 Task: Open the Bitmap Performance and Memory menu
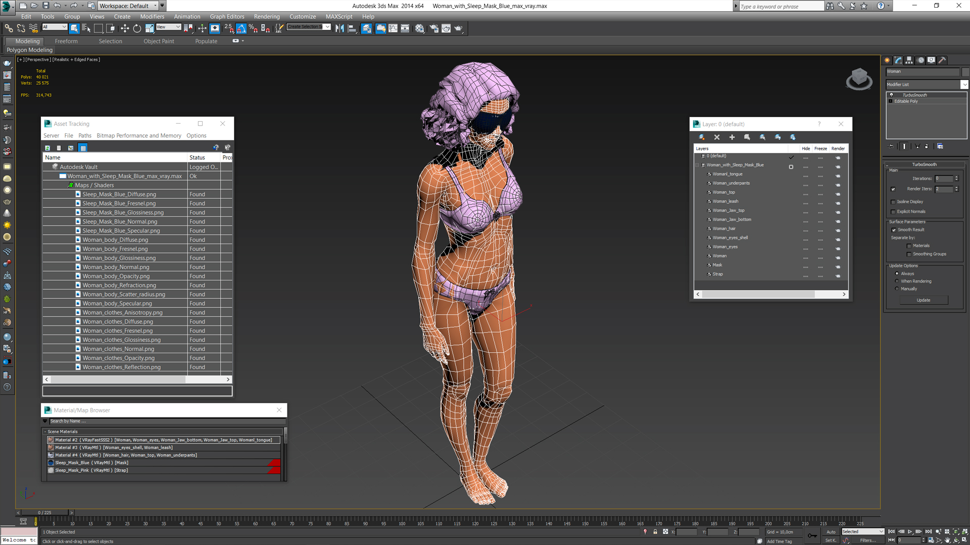click(x=138, y=136)
